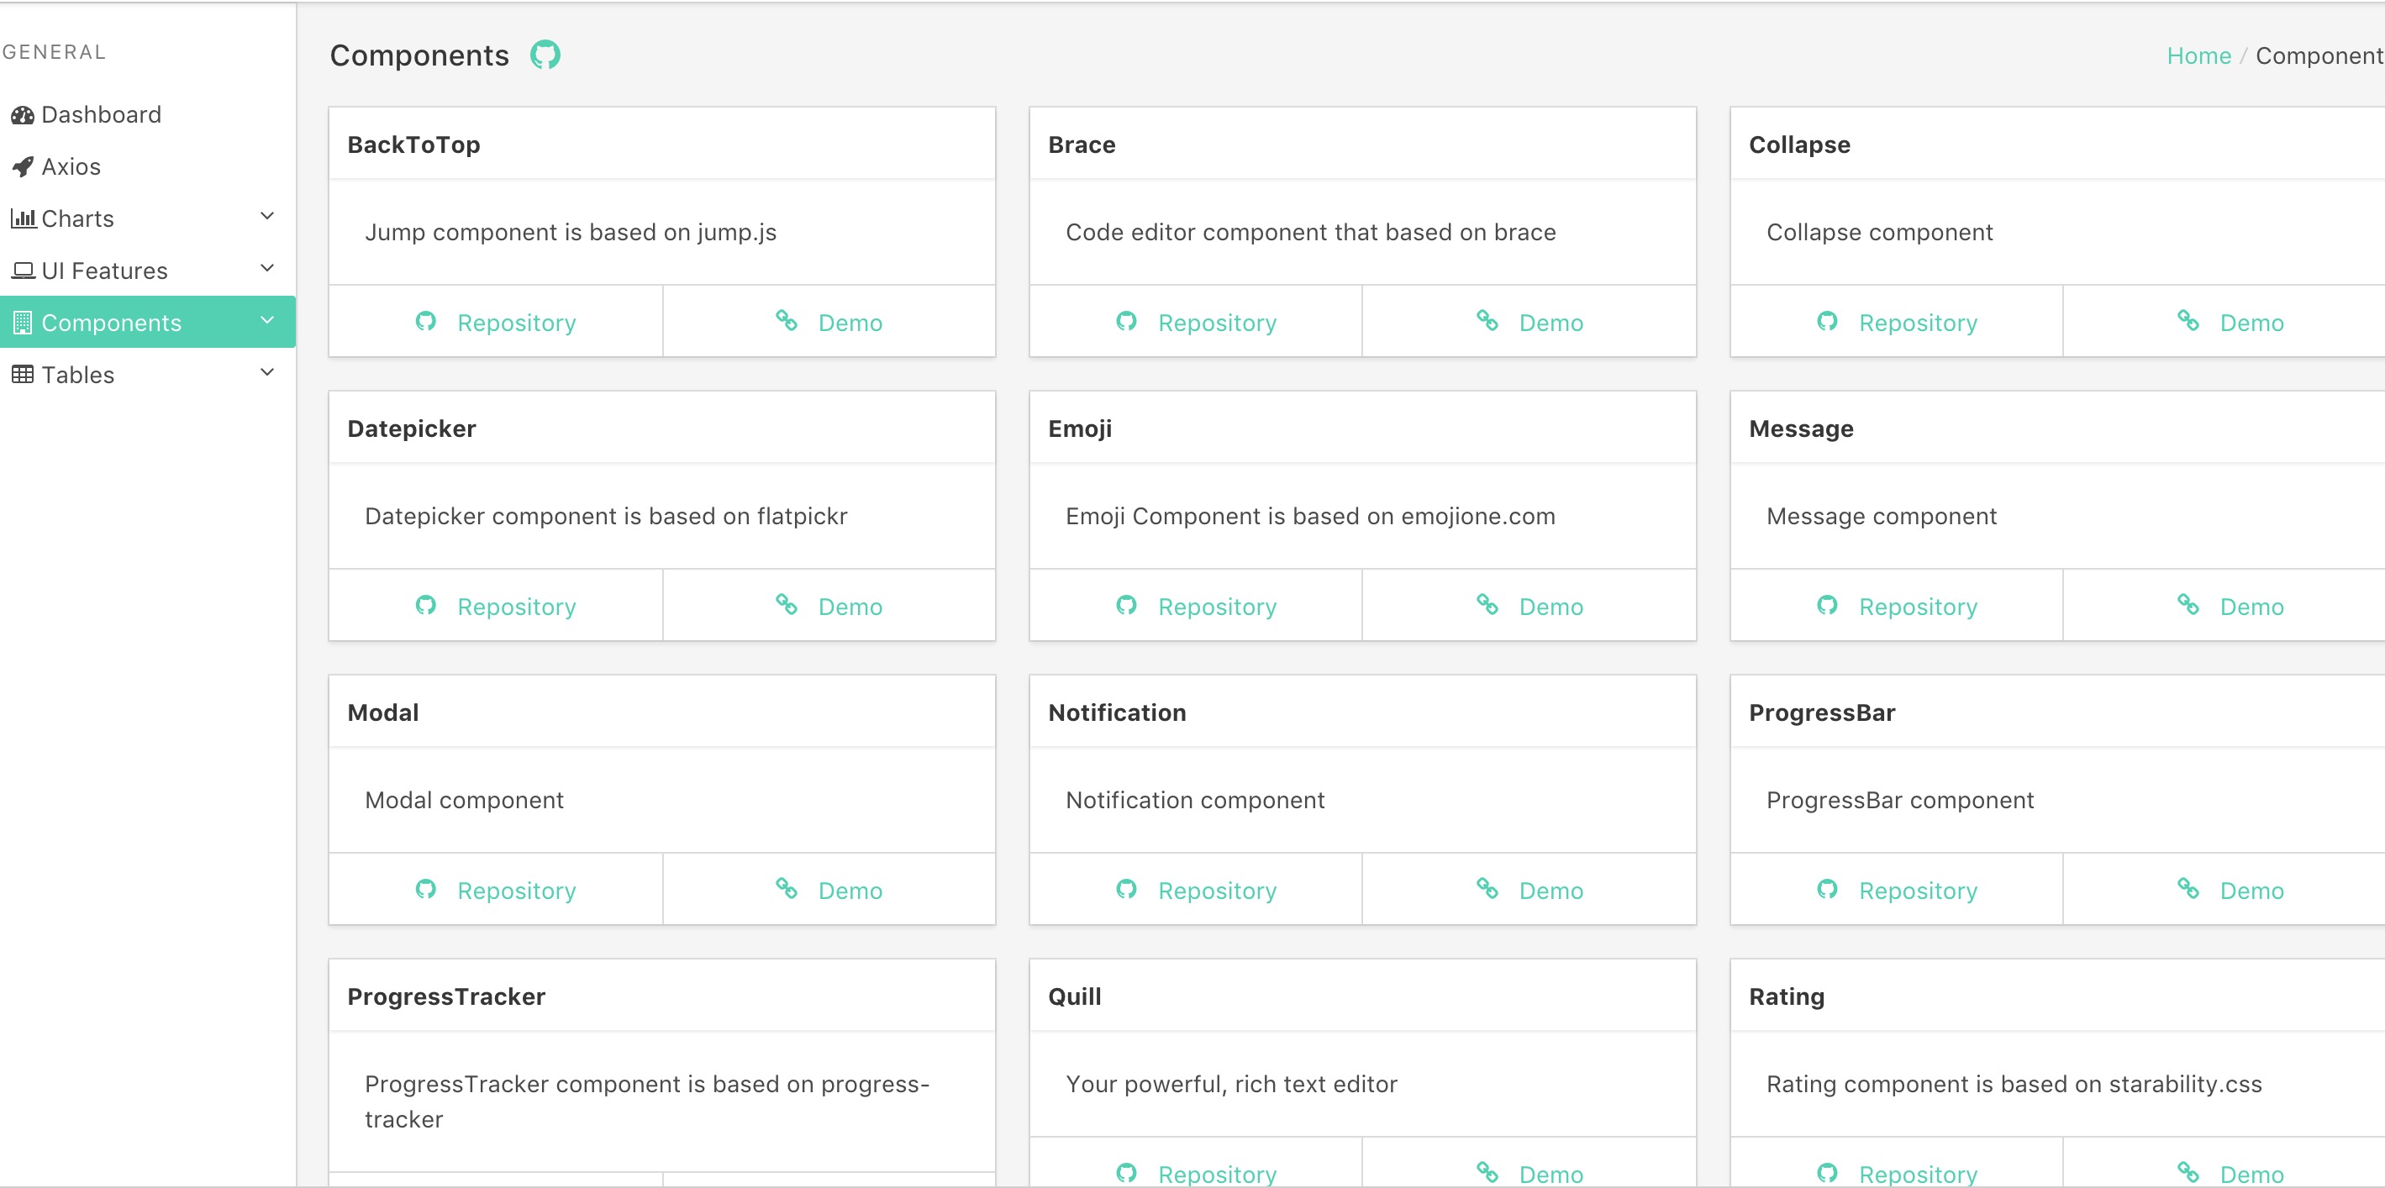The image size is (2385, 1188).
Task: Open the Axios menu item
Action: [71, 166]
